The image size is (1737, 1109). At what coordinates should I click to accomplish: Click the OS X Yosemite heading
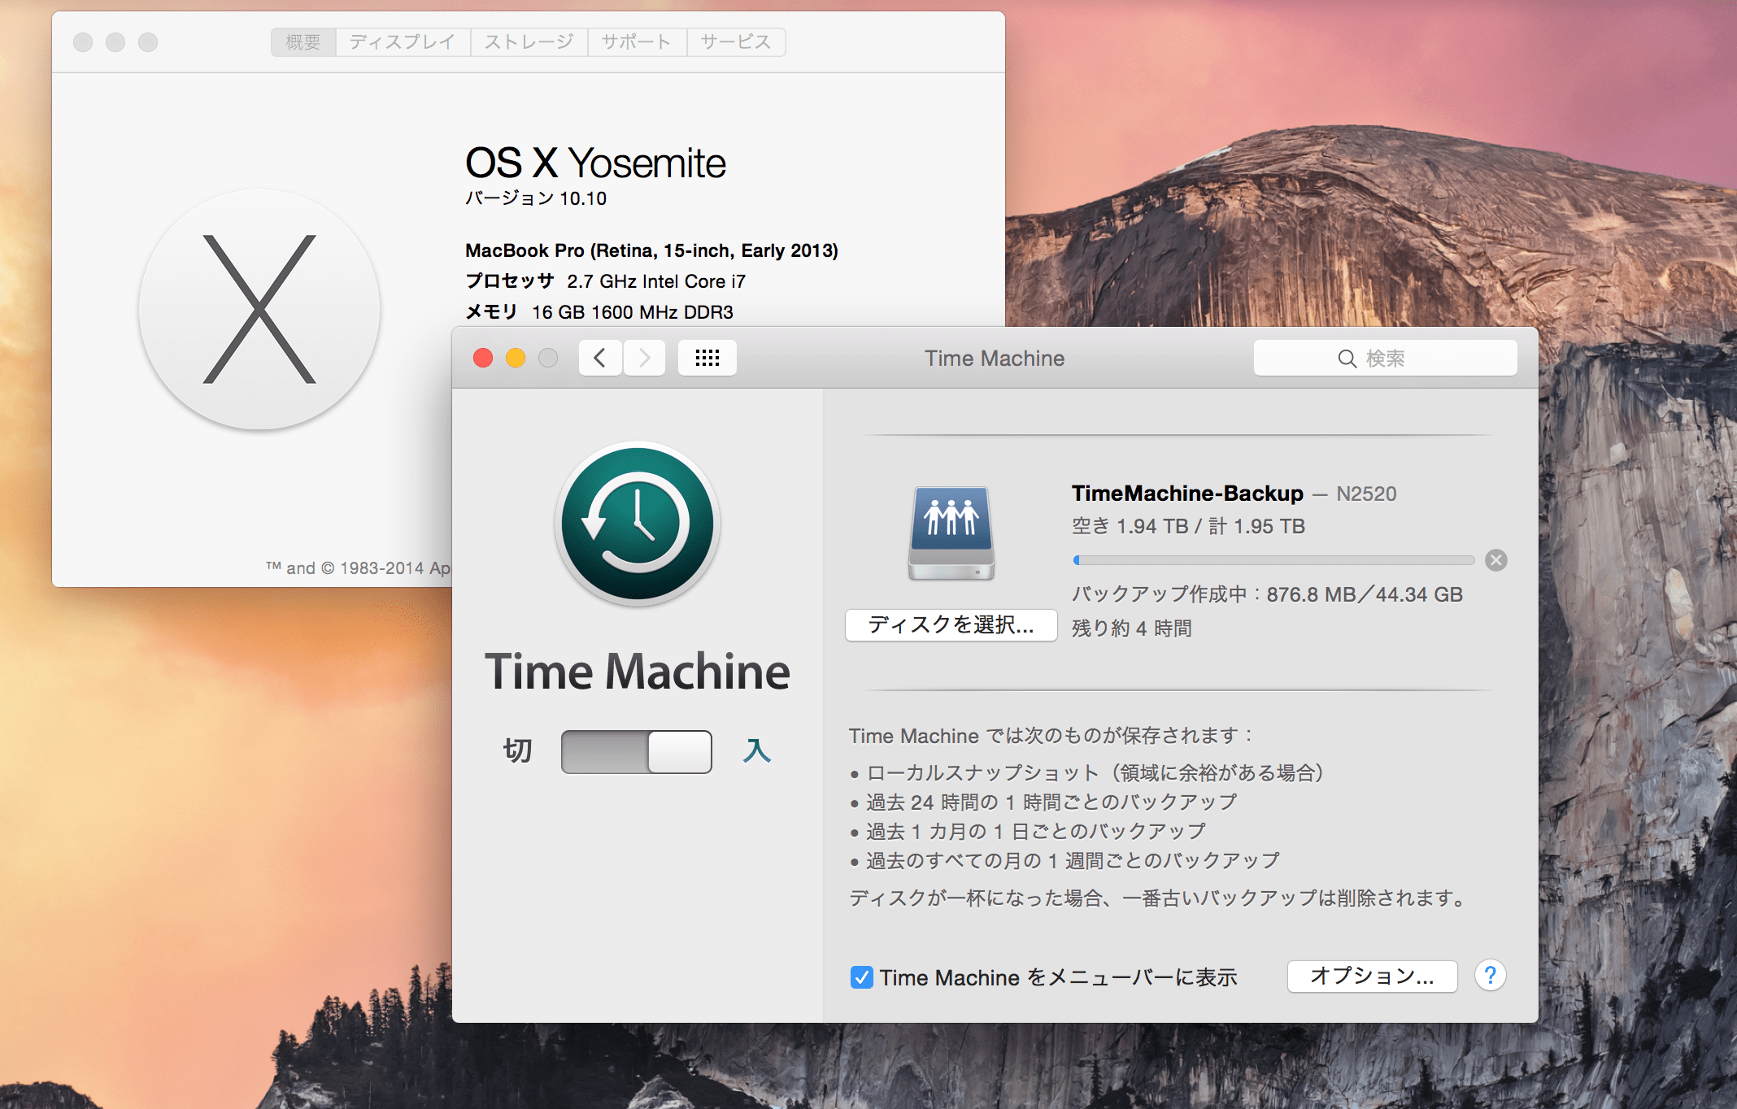tap(595, 163)
